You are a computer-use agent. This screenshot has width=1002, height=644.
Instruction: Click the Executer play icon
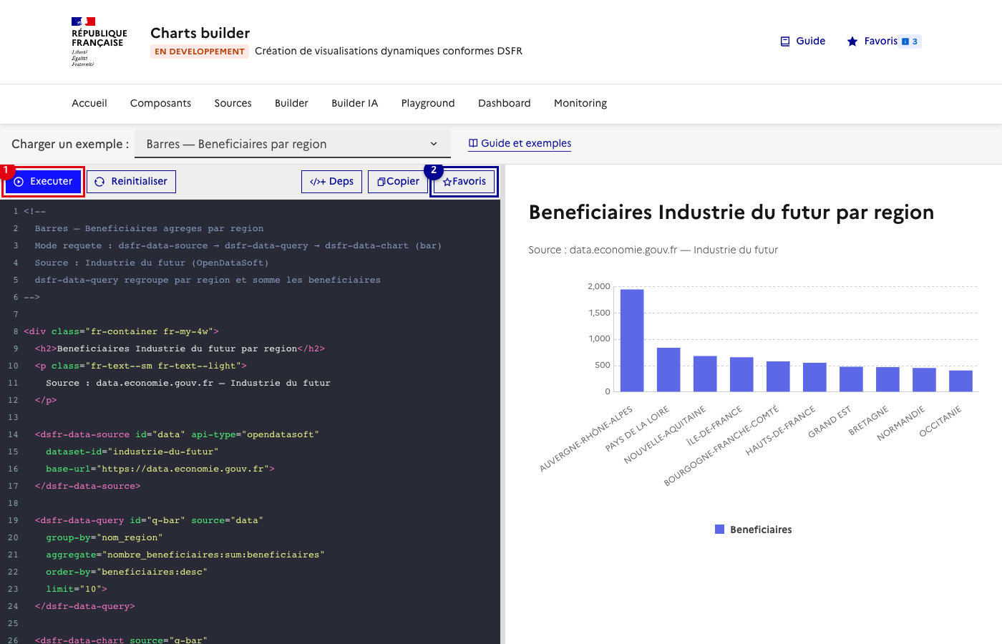tap(18, 181)
